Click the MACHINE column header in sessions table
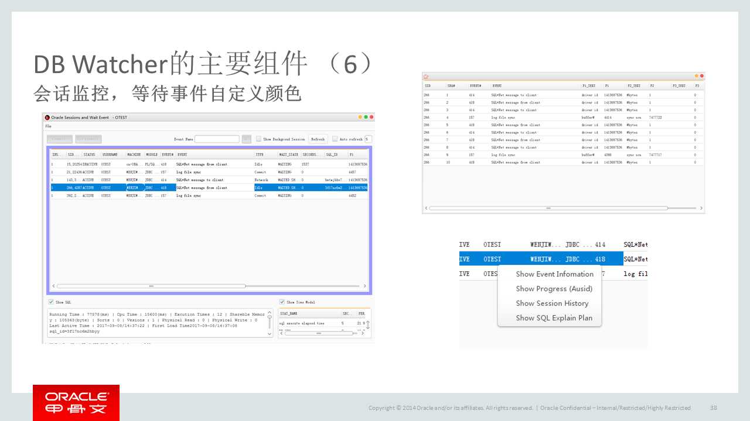The image size is (750, 421). tap(135, 154)
